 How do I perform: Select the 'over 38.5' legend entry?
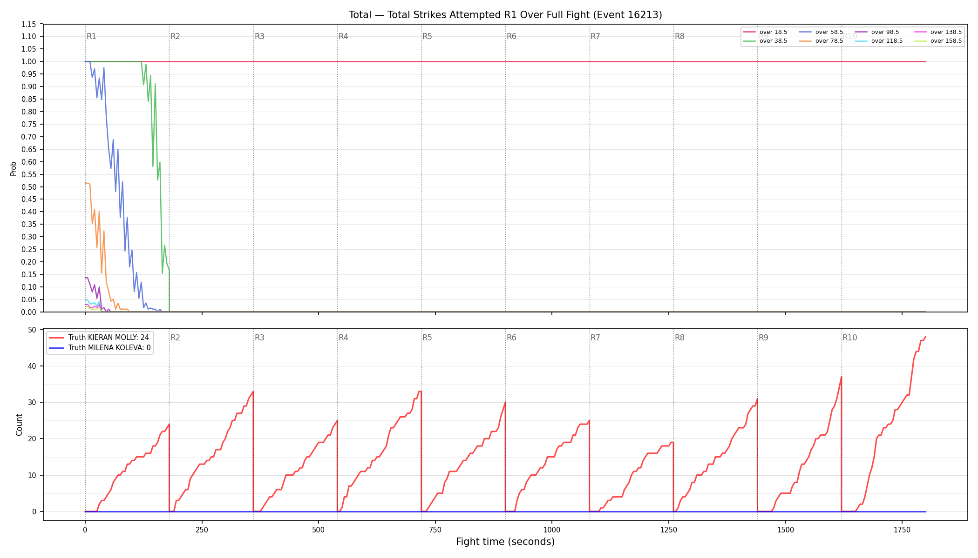765,41
